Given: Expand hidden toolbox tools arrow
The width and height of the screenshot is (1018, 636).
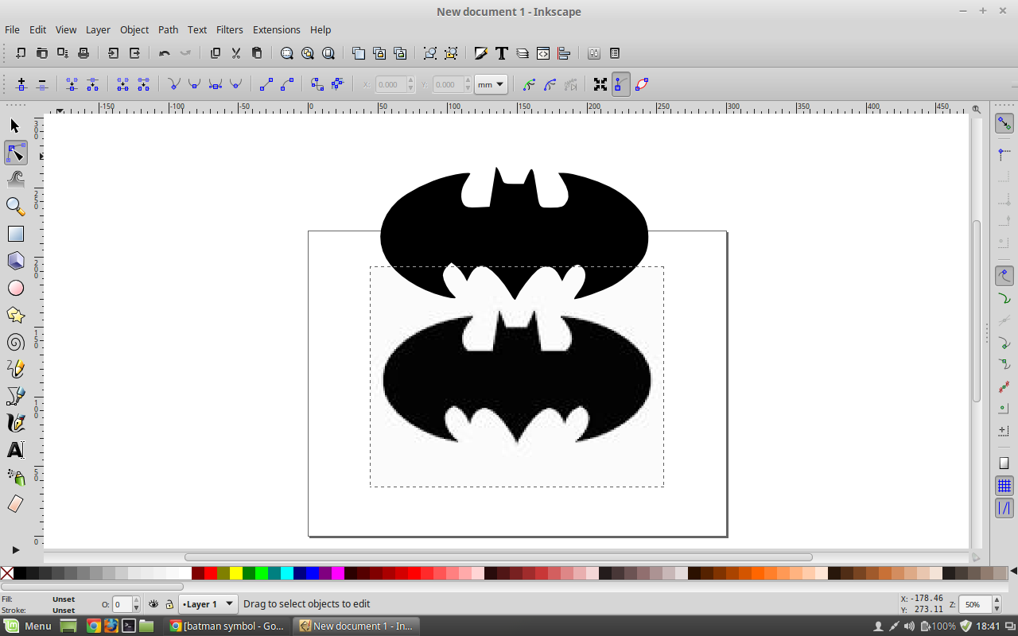Looking at the screenshot, I should 15,549.
